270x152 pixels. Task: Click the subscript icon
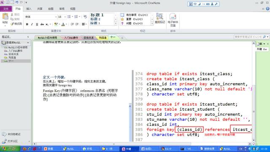(47, 24)
